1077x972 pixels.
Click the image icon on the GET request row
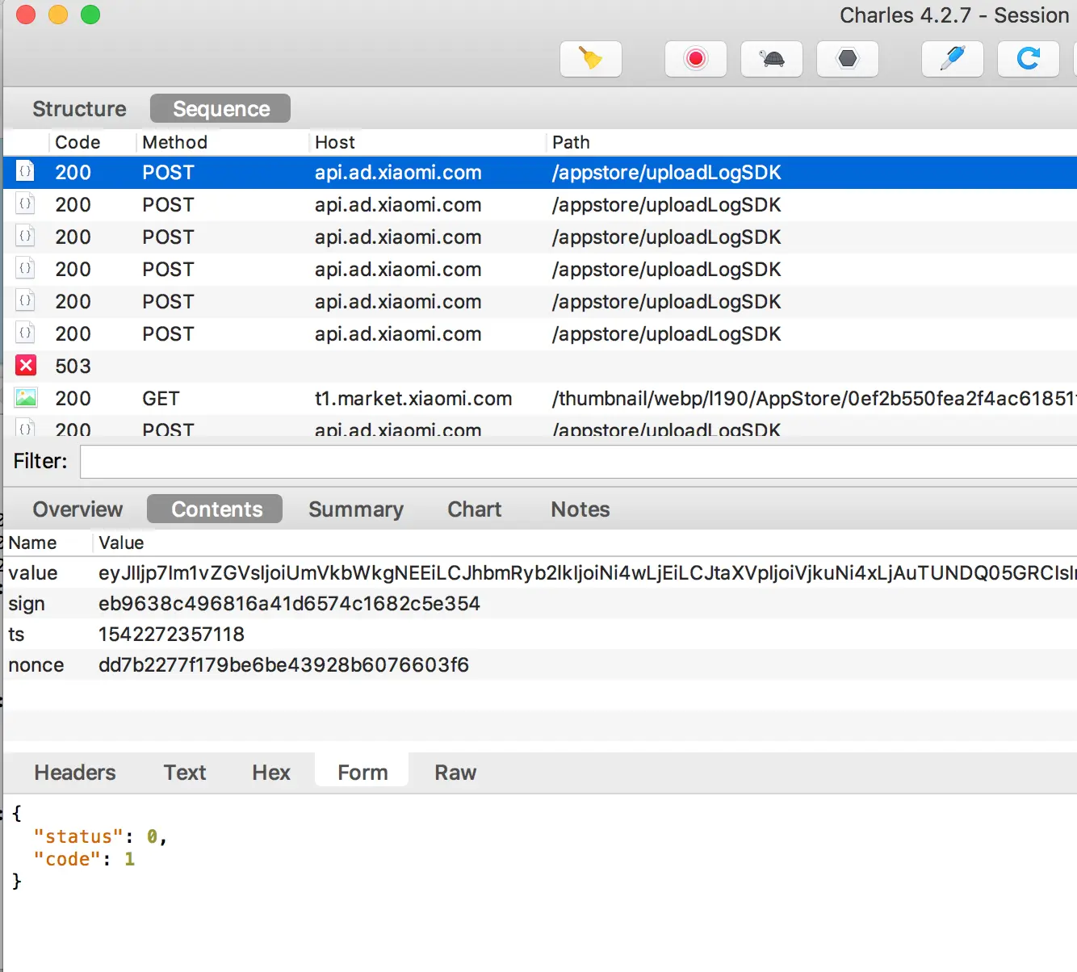(x=26, y=398)
